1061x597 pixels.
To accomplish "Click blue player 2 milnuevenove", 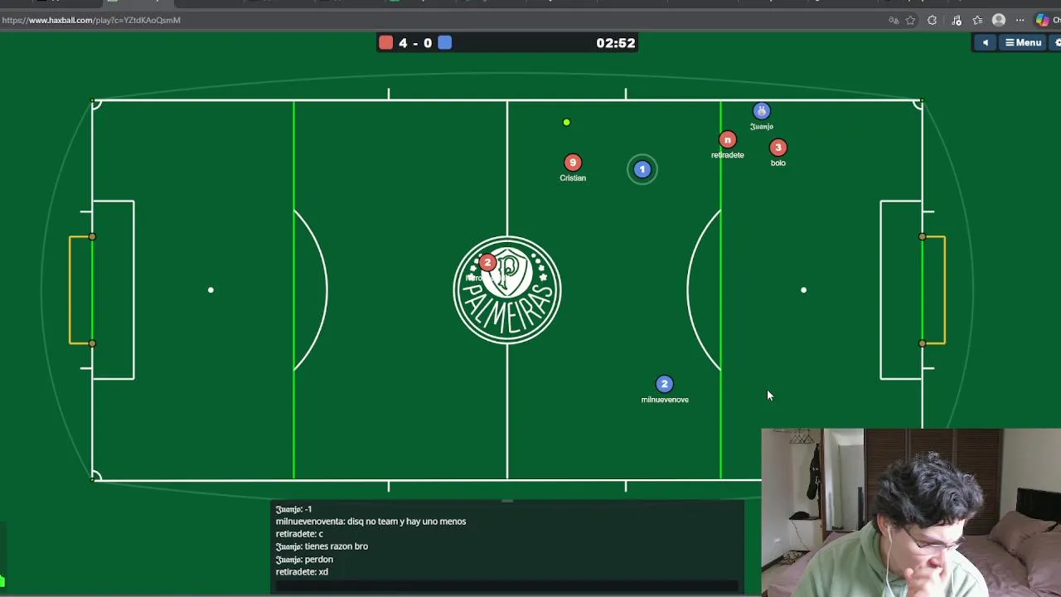I will click(664, 384).
